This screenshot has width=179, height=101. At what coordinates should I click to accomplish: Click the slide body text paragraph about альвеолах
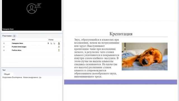pos(97,58)
